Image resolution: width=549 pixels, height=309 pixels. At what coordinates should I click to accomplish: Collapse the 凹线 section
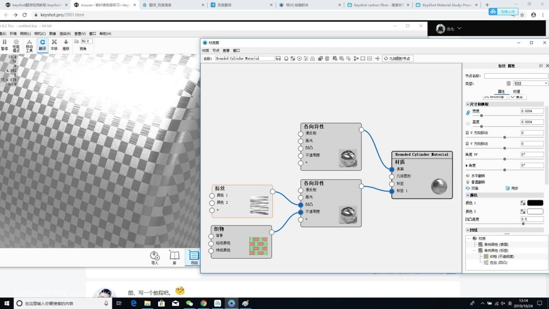[468, 230]
